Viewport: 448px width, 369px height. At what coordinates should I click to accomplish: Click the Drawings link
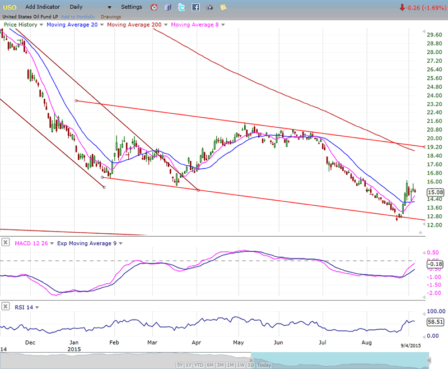(110, 17)
